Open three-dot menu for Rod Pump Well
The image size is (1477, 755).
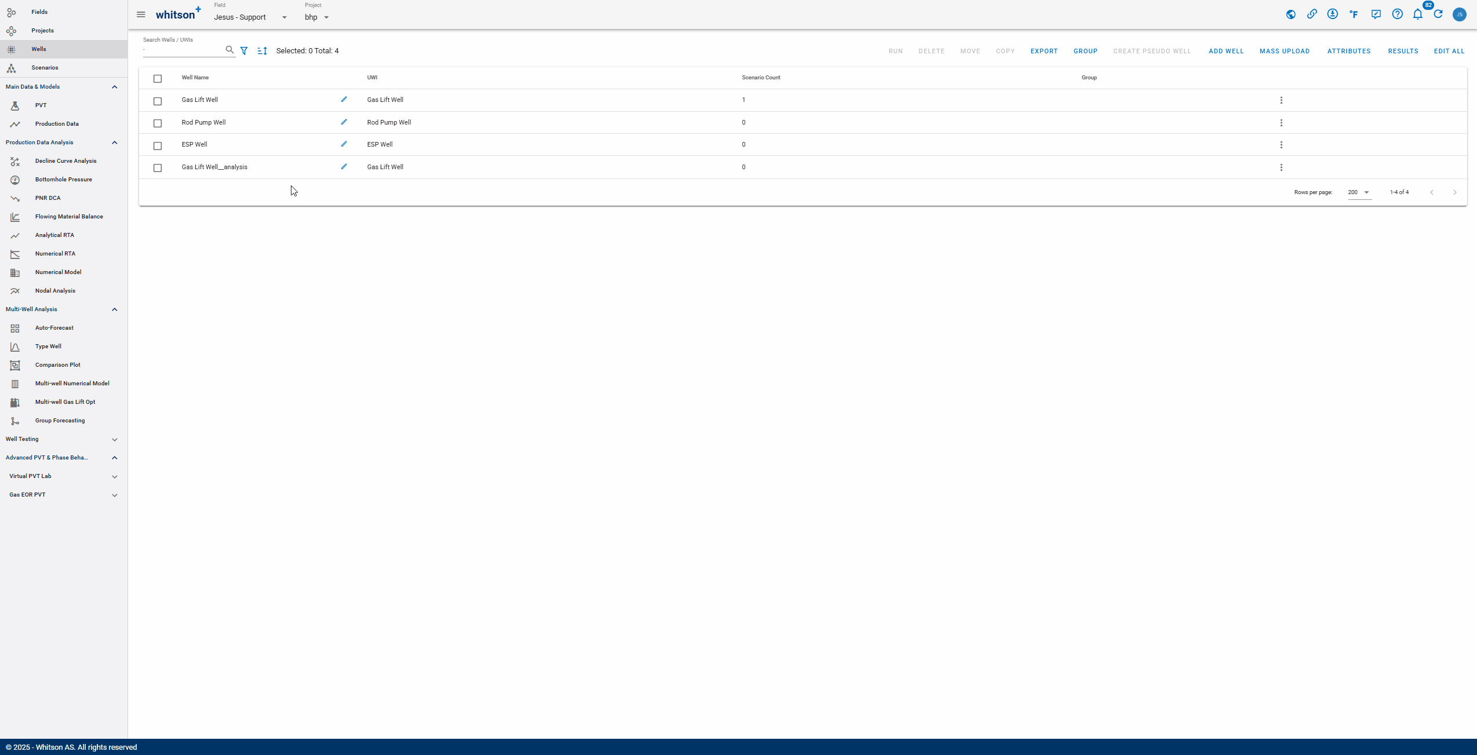1281,123
